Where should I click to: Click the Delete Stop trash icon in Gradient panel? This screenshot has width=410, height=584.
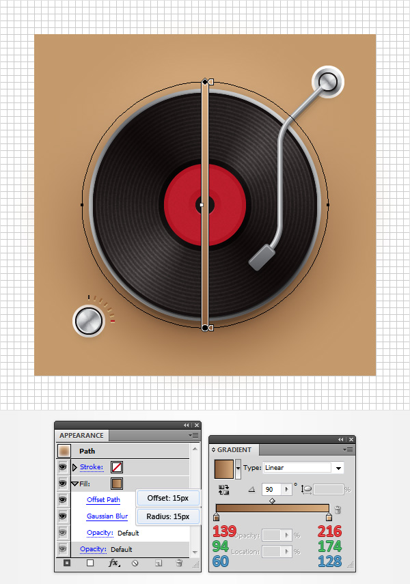coord(338,510)
